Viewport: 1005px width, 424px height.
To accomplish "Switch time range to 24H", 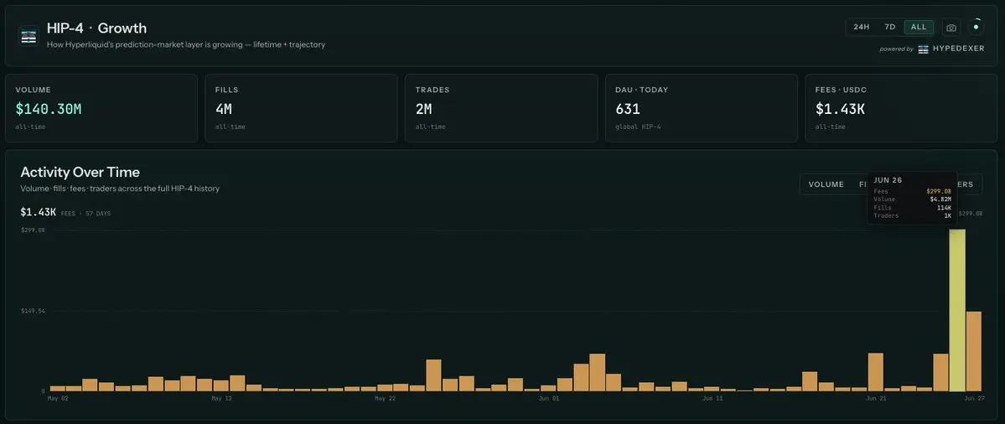I will (862, 27).
